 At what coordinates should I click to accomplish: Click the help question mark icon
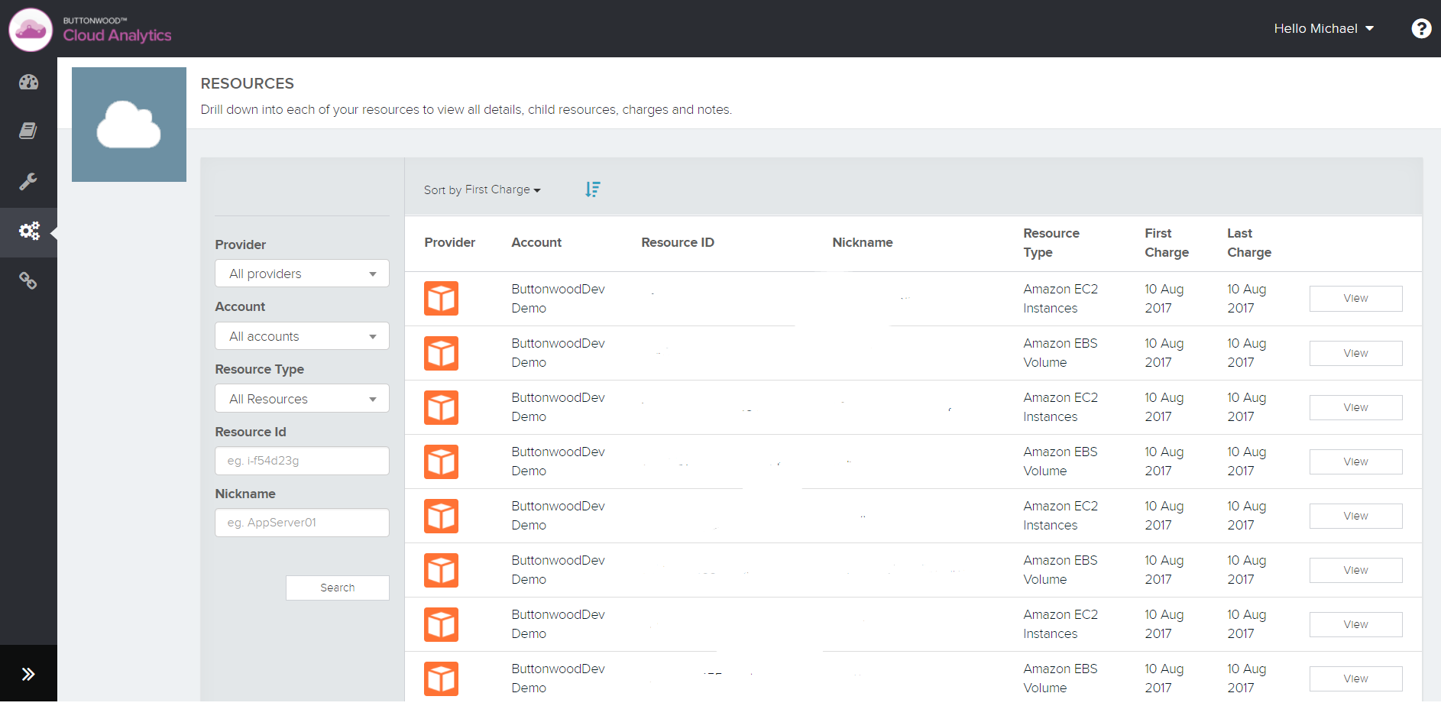tap(1421, 28)
